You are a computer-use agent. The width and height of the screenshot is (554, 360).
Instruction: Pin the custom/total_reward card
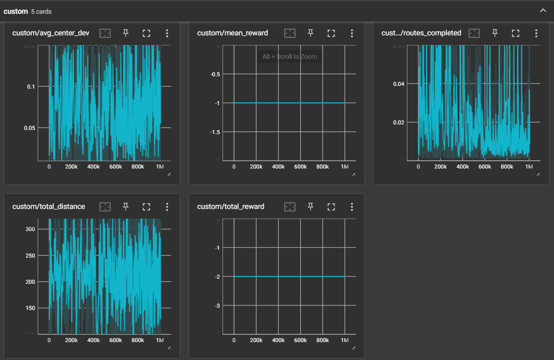[310, 207]
